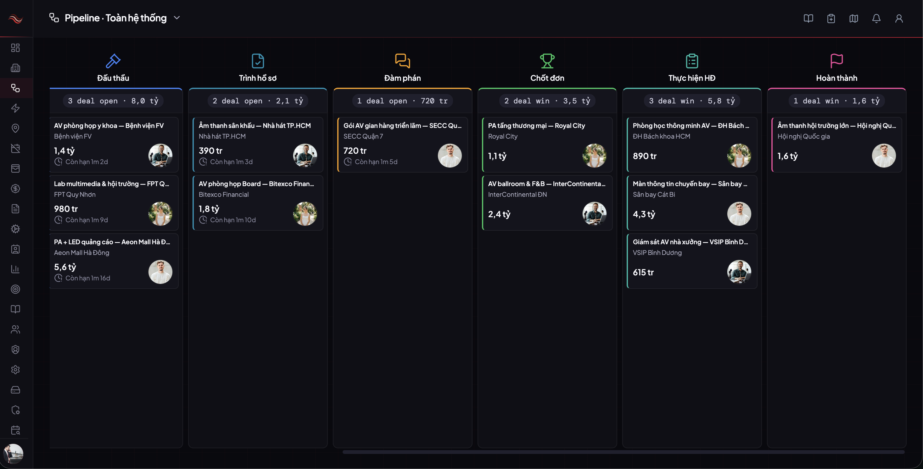Open the map icon in top bar
Image resolution: width=923 pixels, height=469 pixels.
tap(853, 18)
